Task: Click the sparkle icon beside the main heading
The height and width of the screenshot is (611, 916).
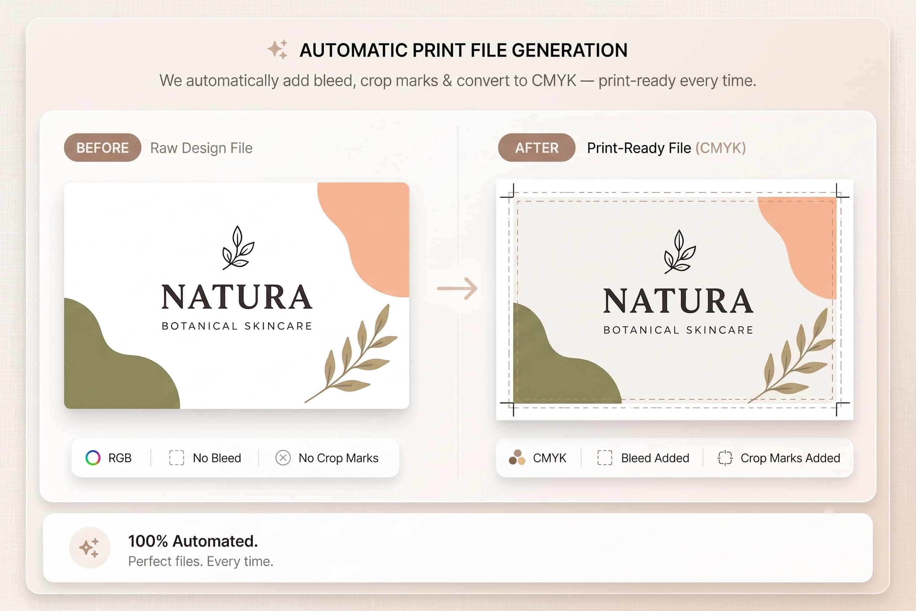Action: [278, 50]
